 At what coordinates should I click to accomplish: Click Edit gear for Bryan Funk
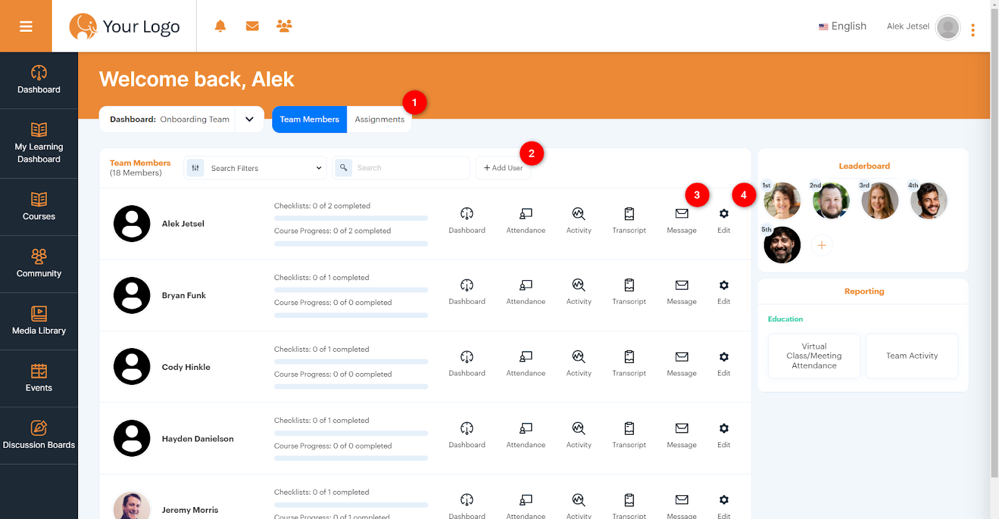[x=724, y=292]
